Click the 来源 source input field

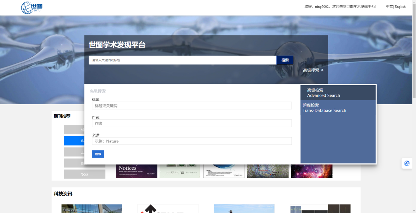pos(192,141)
